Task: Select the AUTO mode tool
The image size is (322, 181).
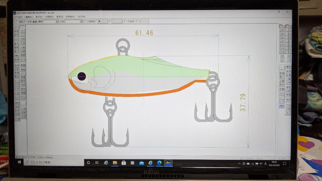Action: (x=22, y=59)
